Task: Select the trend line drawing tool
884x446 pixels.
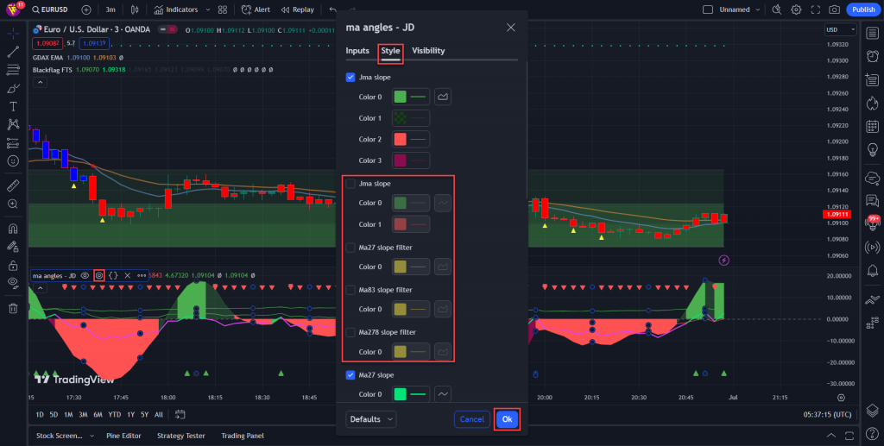Action: 13,52
